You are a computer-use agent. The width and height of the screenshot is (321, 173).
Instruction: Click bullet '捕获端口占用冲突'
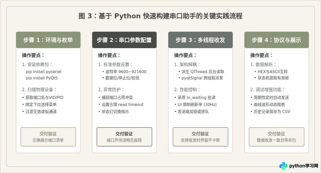(x=115, y=97)
